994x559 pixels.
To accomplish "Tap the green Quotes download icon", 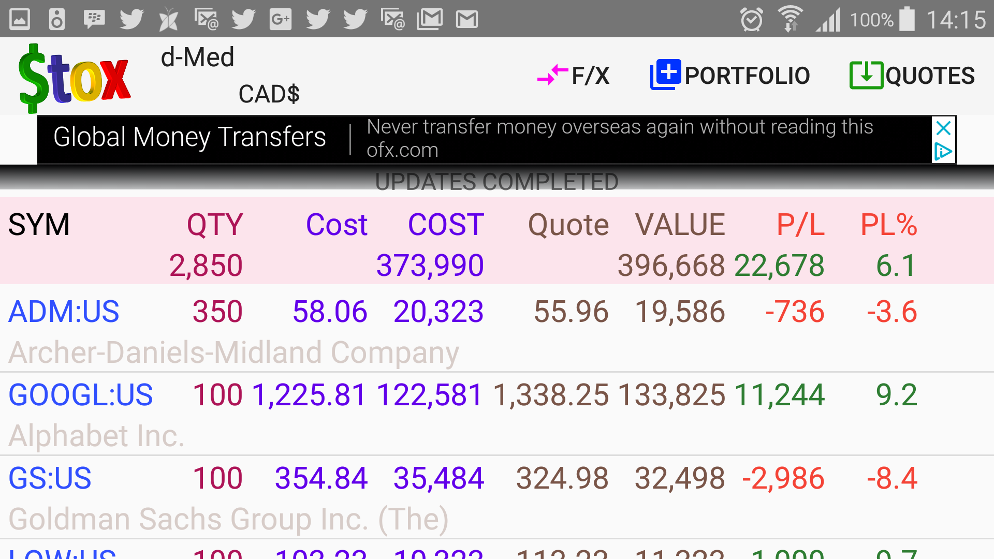I will [866, 75].
